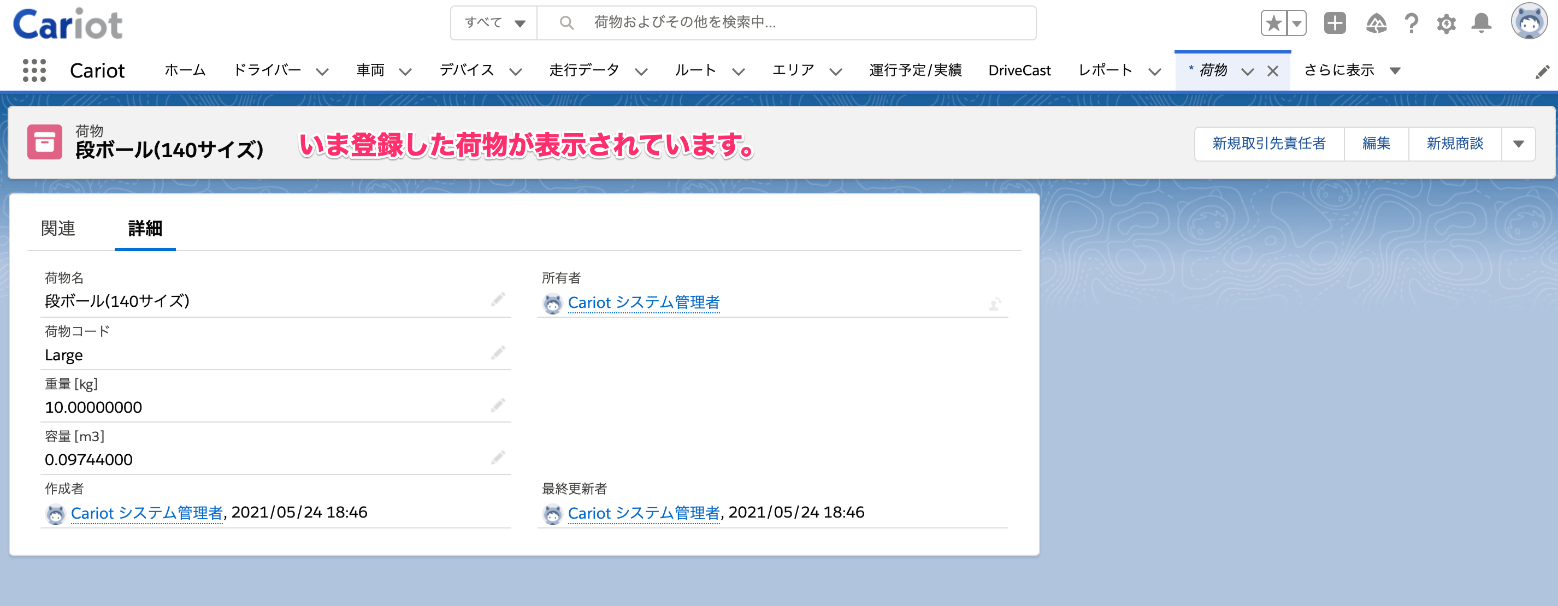Open the user profile avatar
1558x606 pixels.
pyautogui.click(x=1529, y=22)
